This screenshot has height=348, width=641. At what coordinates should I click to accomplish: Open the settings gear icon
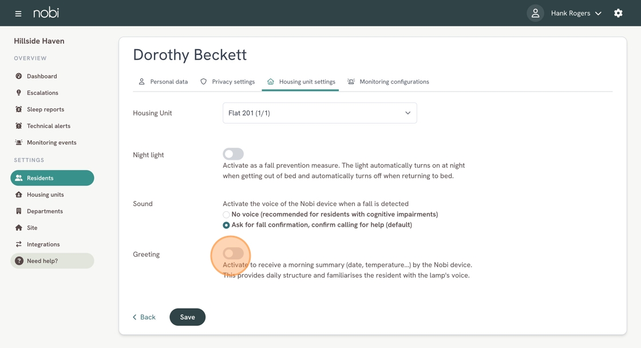pos(618,13)
